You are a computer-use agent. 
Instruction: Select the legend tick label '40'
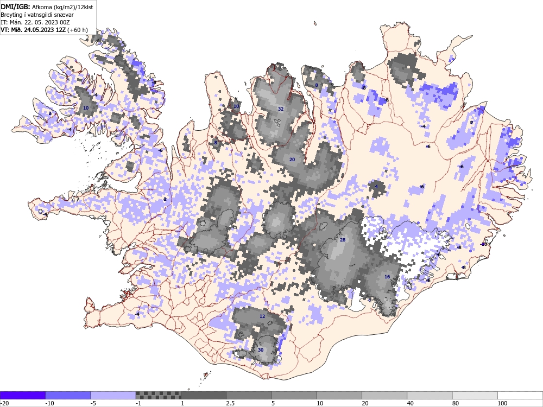(x=411, y=403)
